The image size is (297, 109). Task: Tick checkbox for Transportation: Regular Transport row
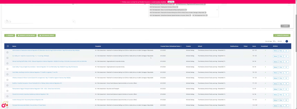[x=7, y=91]
